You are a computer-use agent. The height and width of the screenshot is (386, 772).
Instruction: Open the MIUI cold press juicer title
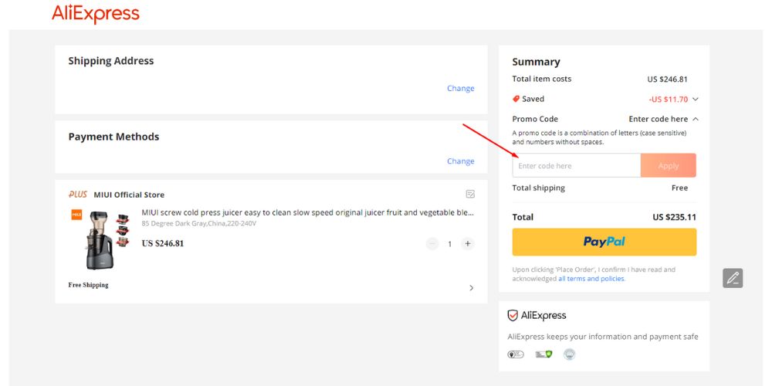tap(308, 213)
